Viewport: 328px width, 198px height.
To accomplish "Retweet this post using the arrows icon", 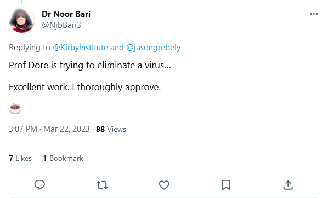I will click(x=102, y=185).
